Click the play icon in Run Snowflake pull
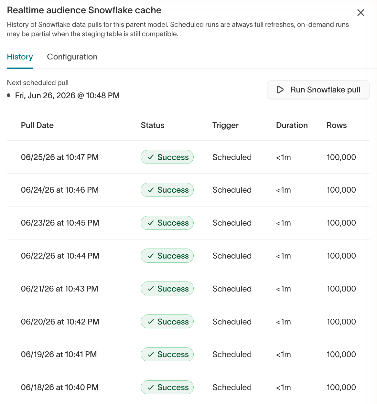377x404 pixels. tap(280, 90)
